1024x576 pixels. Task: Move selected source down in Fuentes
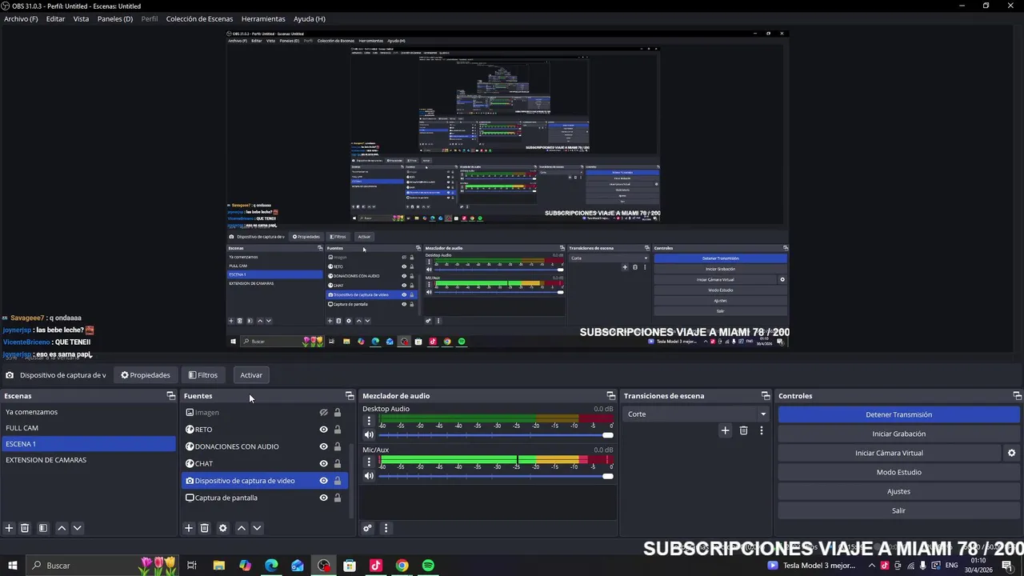(x=257, y=528)
